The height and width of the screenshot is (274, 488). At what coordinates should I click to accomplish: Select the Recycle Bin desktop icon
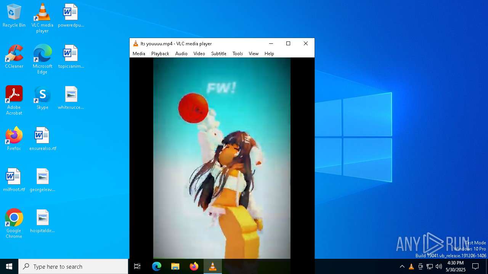click(x=14, y=16)
